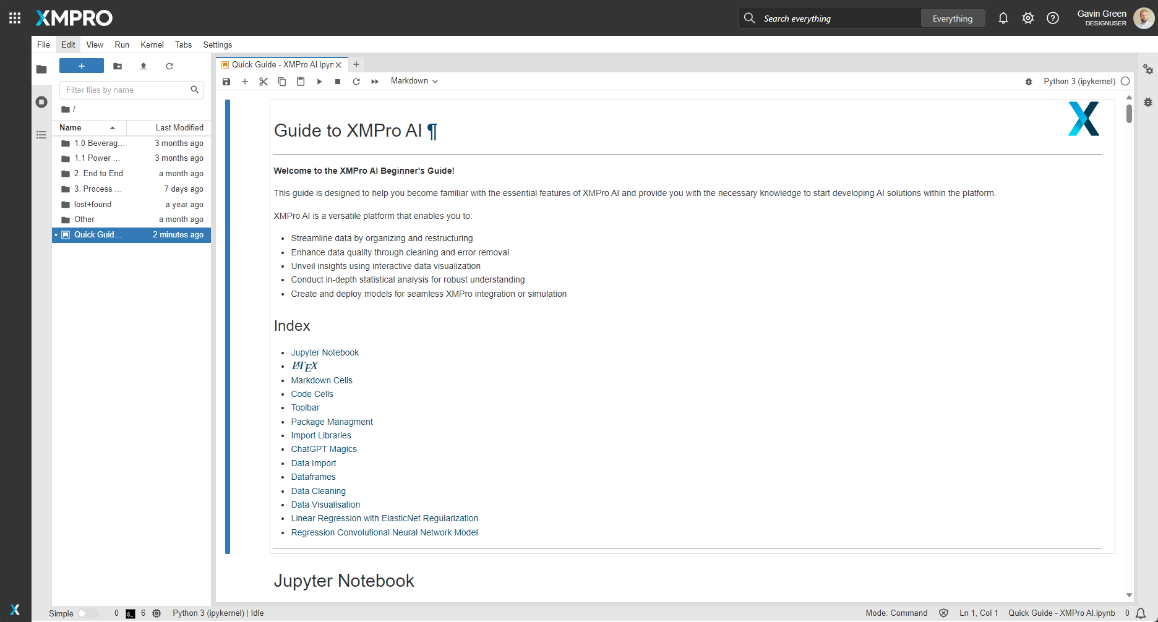The width and height of the screenshot is (1158, 622).
Task: Open the app launcher grid icon
Action: click(x=15, y=18)
